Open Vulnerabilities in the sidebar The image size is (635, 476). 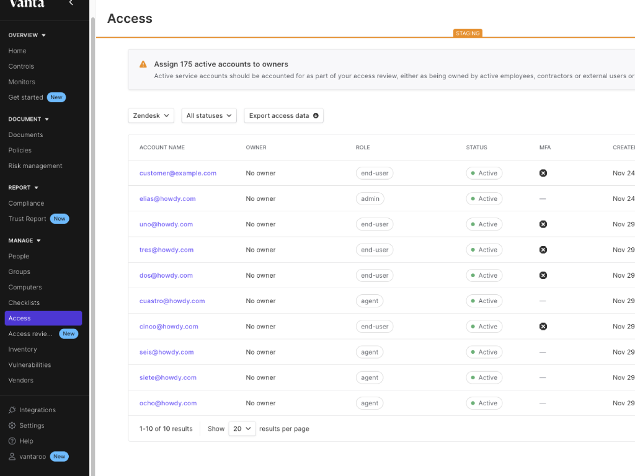pyautogui.click(x=30, y=365)
